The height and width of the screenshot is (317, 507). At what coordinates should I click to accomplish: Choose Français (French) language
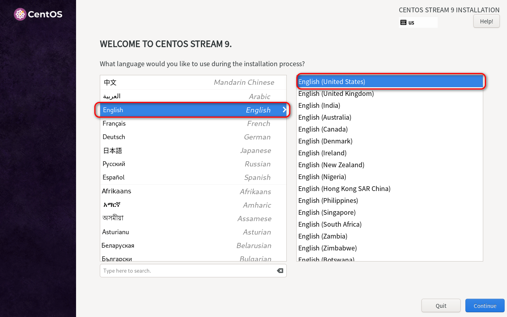193,124
